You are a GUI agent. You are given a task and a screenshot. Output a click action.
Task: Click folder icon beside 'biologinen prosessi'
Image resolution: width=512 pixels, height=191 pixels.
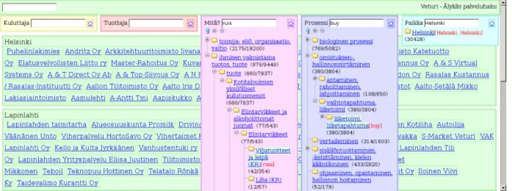click(315, 40)
